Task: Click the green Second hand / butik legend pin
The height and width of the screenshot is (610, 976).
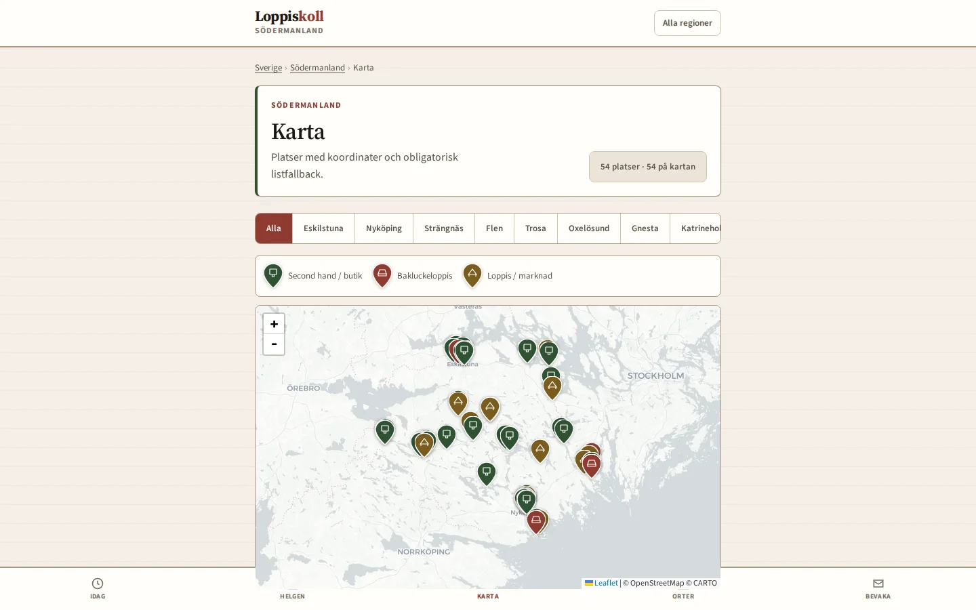Action: (273, 275)
